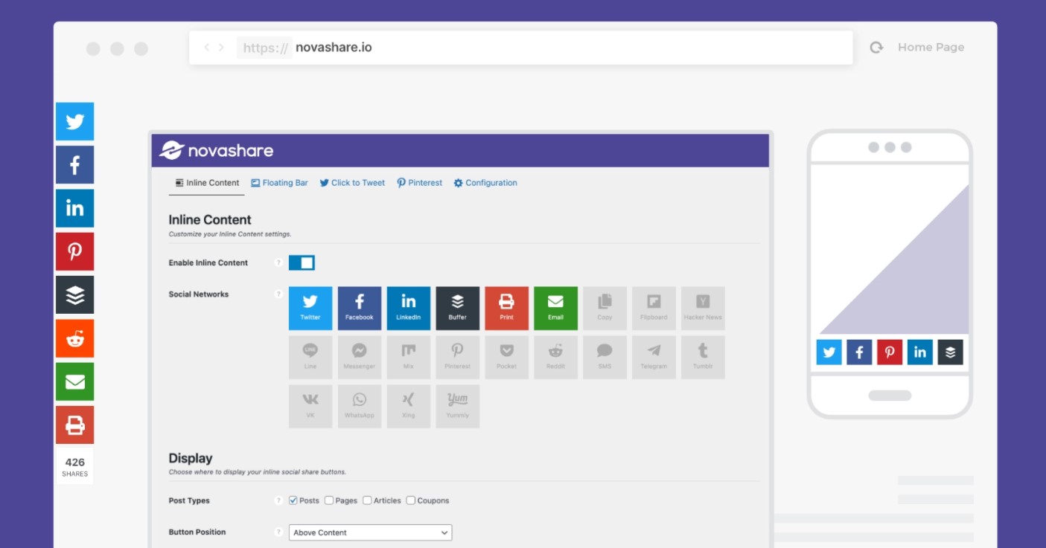Toggle the Twitter network tile
This screenshot has width=1046, height=548.
[x=310, y=308]
